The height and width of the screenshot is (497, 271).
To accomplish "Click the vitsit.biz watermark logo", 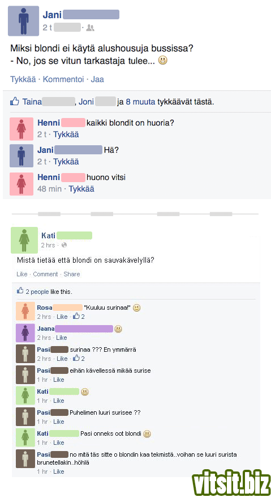I will [231, 482].
